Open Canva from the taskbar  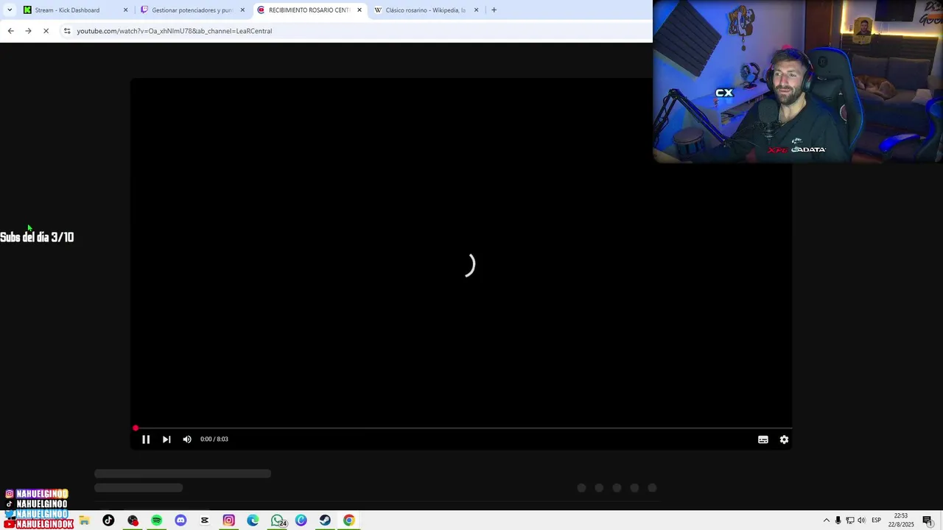pyautogui.click(x=301, y=520)
